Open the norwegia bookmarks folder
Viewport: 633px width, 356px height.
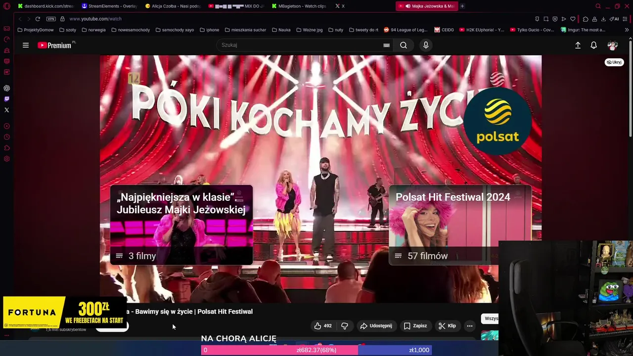pos(93,30)
